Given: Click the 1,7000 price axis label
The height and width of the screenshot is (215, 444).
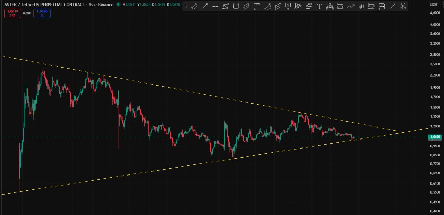Looking at the screenshot, I should click(x=435, y=97).
